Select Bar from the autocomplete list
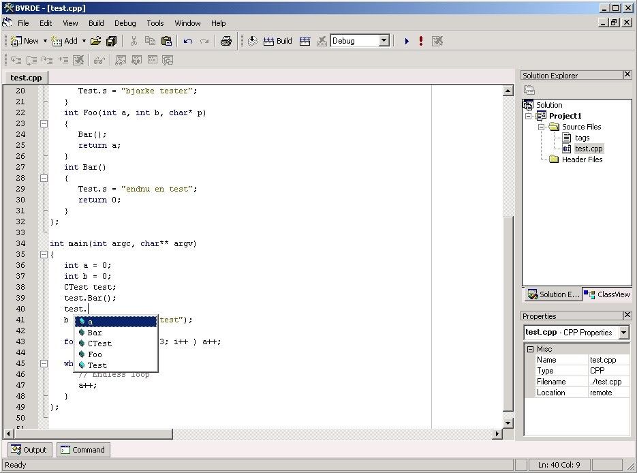 click(x=95, y=333)
